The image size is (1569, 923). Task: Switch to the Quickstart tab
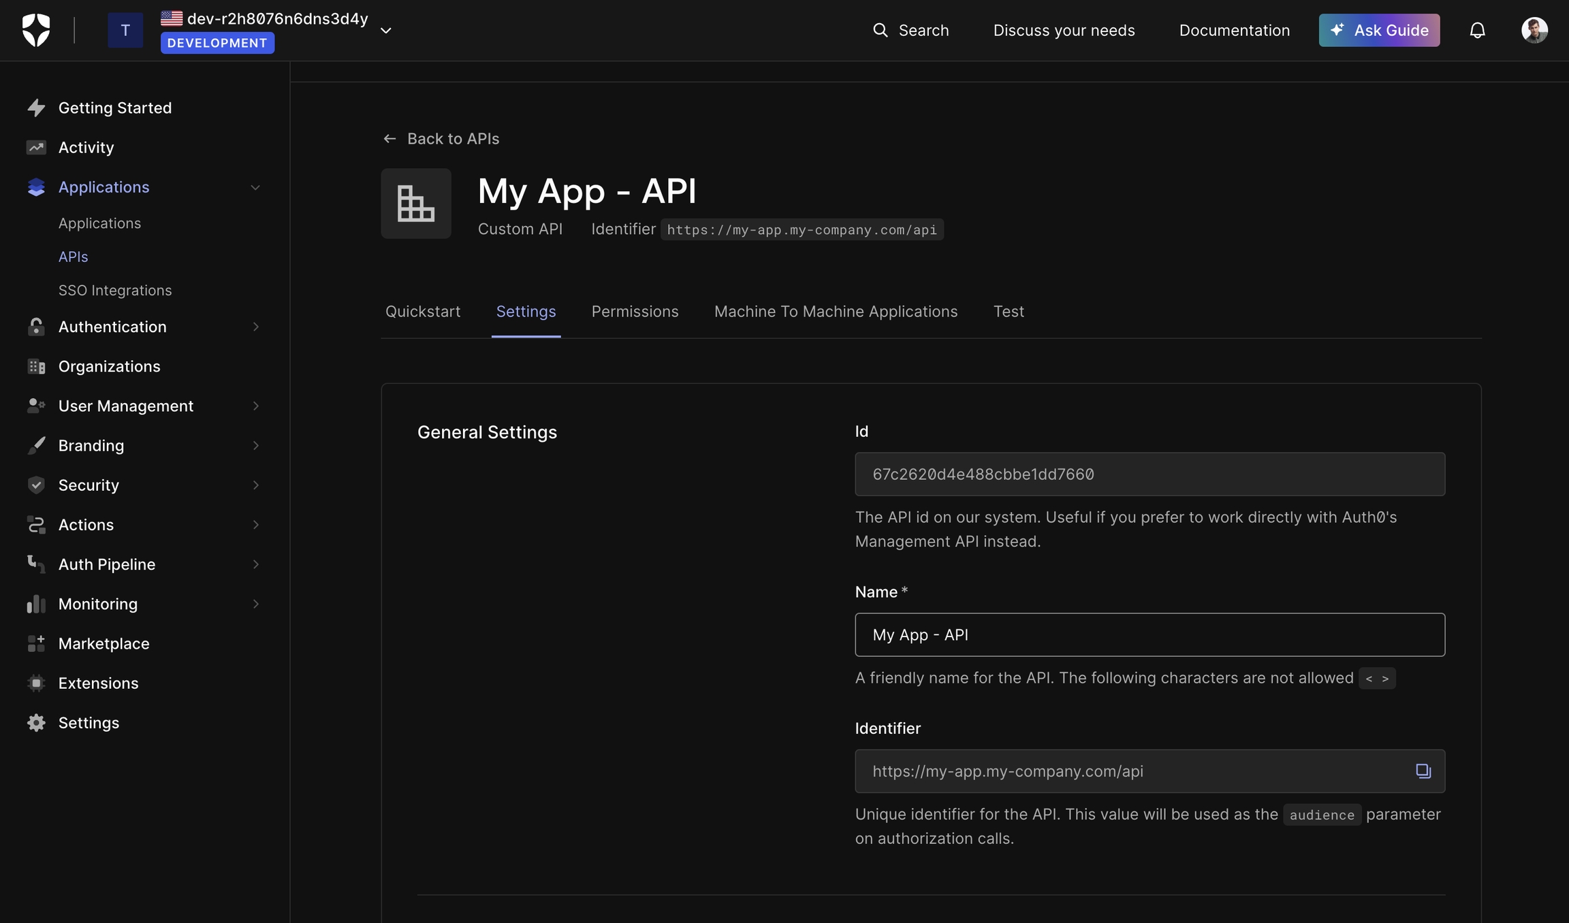[x=422, y=311]
